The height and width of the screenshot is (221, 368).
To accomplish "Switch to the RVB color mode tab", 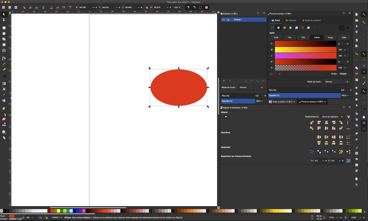I will pyautogui.click(x=276, y=38).
